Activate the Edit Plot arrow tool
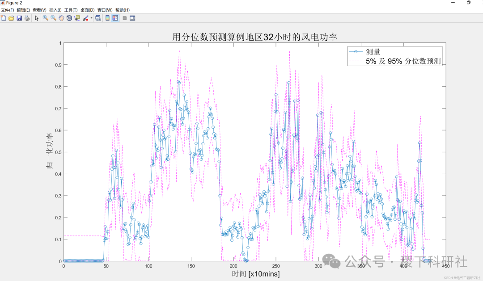Viewport: 483px width, 281px height. click(x=37, y=18)
